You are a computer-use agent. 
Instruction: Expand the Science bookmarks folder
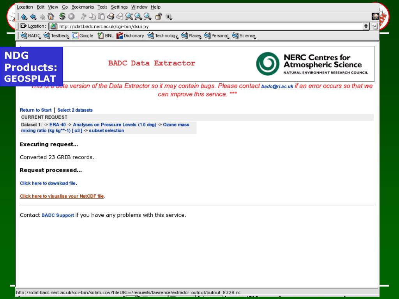coord(244,36)
